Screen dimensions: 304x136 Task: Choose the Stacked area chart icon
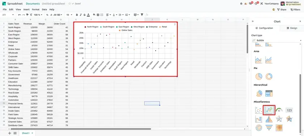[269, 60]
